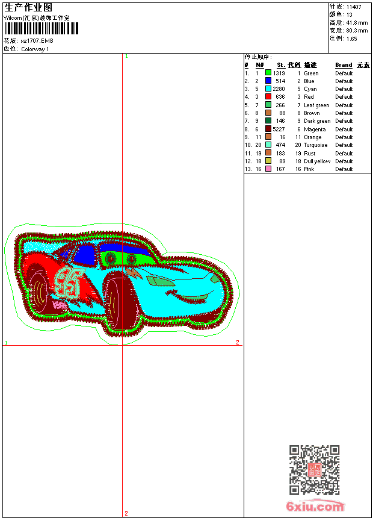Click the 'Brand' column header
Screen dimensions: 373x518
(344, 65)
